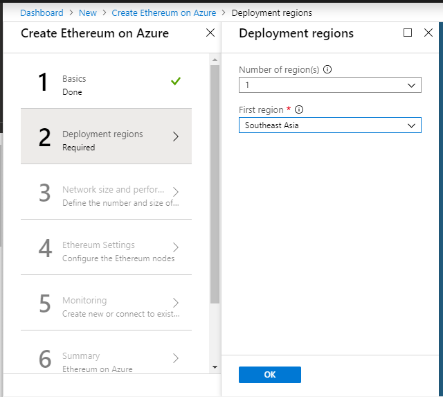Open the First region dropdown
This screenshot has width=443, height=397.
coord(330,125)
